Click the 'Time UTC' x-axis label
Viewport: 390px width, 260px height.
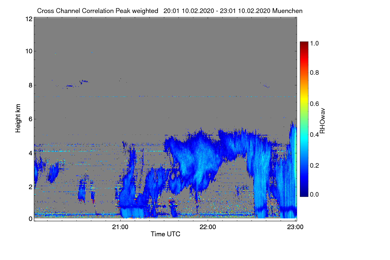[165, 234]
